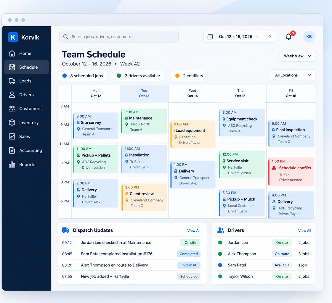
Task: Click the lock icon on Client review
Action: pos(127,194)
